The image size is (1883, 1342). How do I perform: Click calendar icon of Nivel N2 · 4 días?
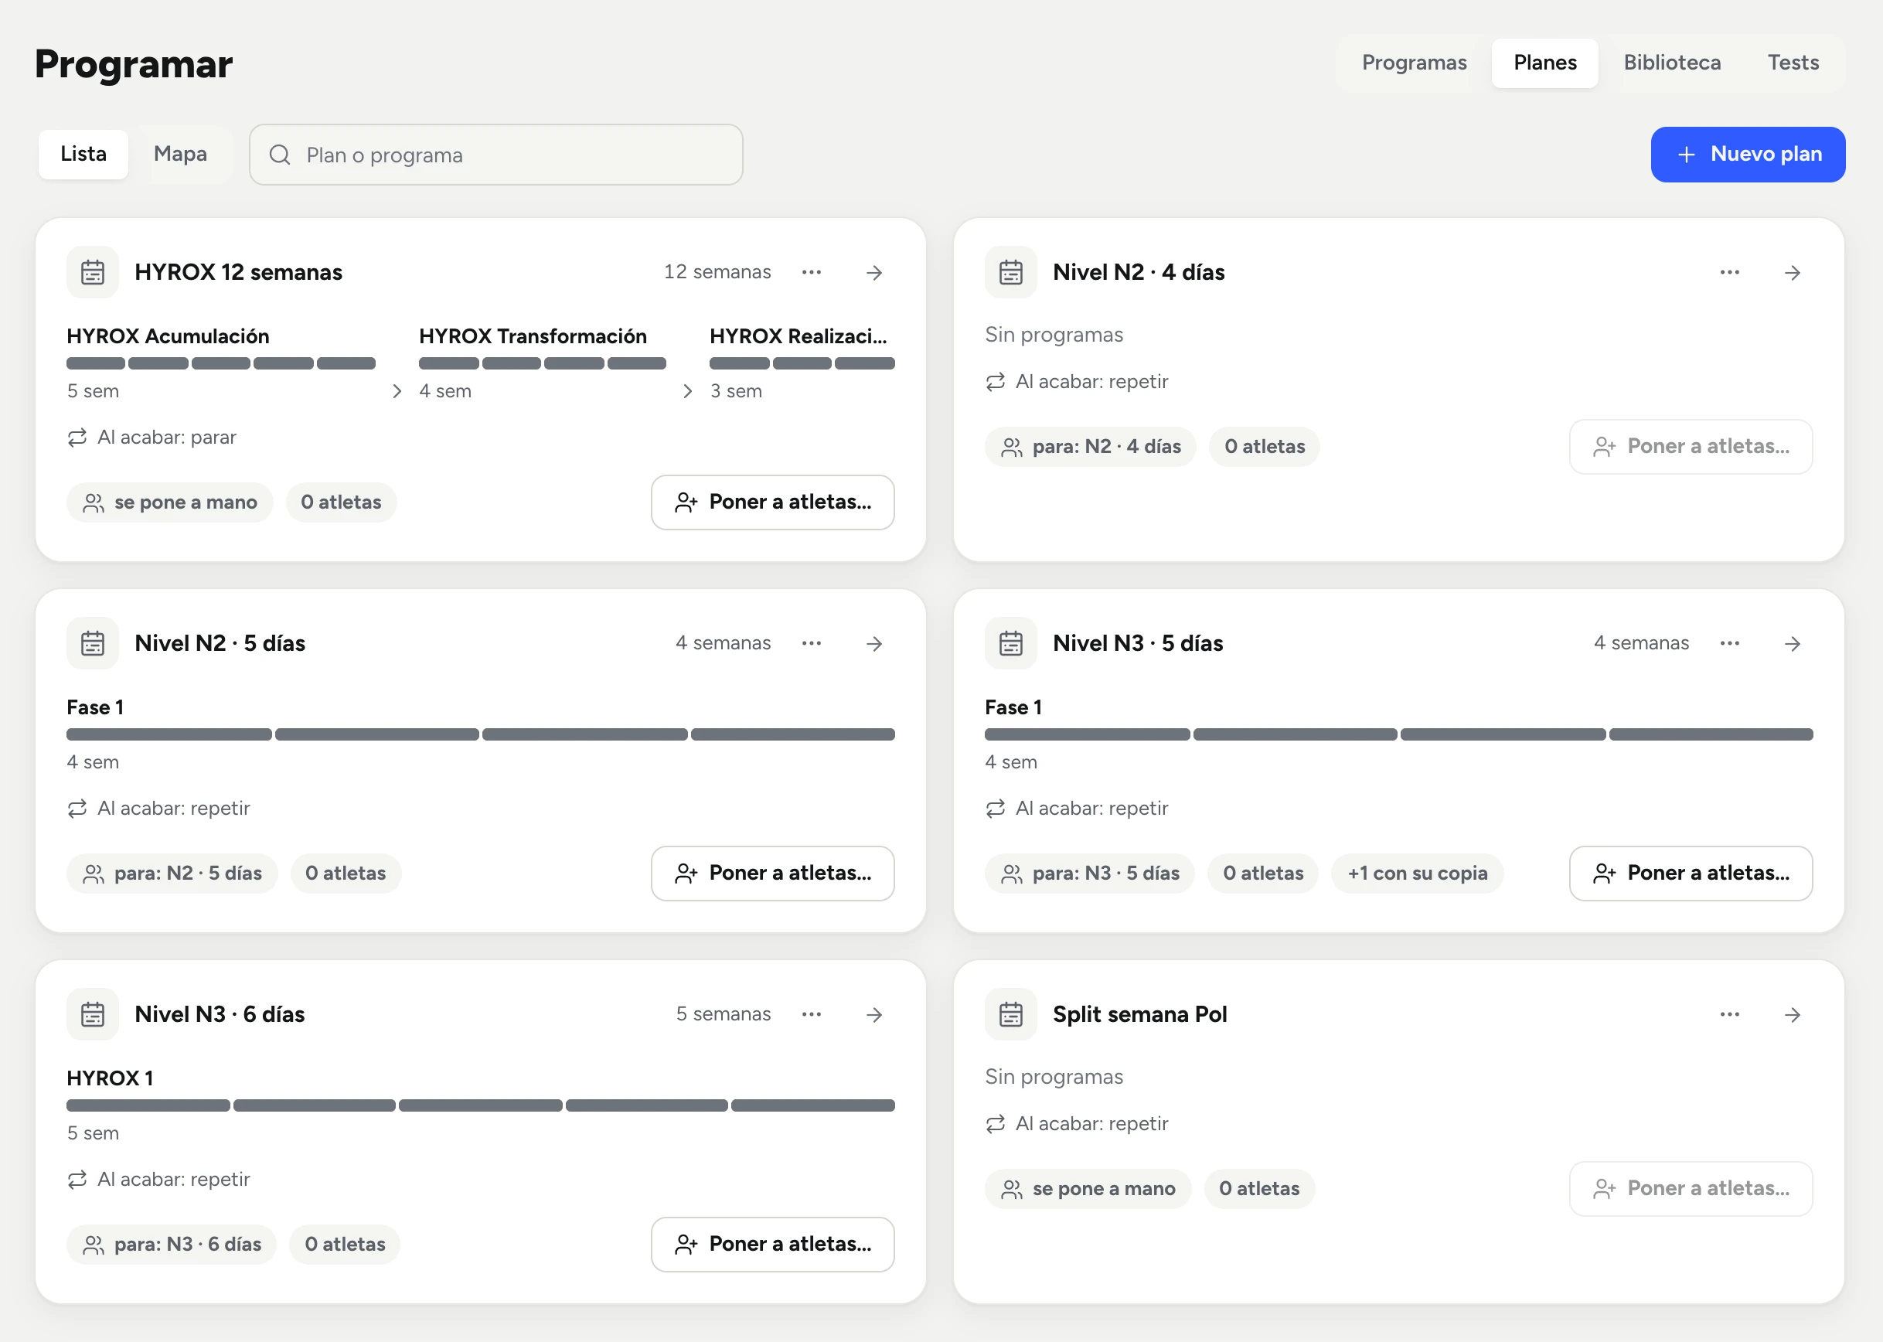coord(1010,273)
